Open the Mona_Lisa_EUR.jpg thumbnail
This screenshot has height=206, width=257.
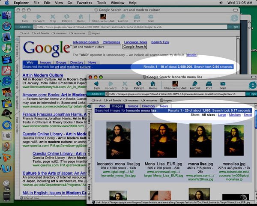164,140
